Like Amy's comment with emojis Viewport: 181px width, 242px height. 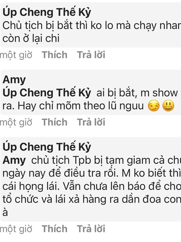click(x=55, y=122)
